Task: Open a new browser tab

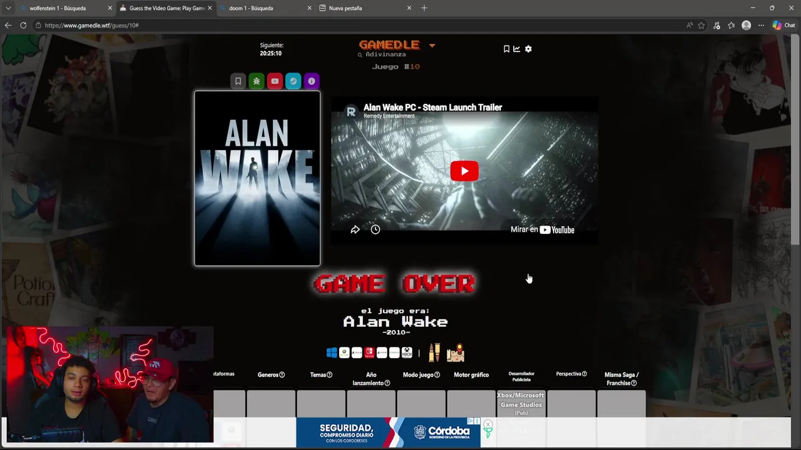Action: coord(424,8)
